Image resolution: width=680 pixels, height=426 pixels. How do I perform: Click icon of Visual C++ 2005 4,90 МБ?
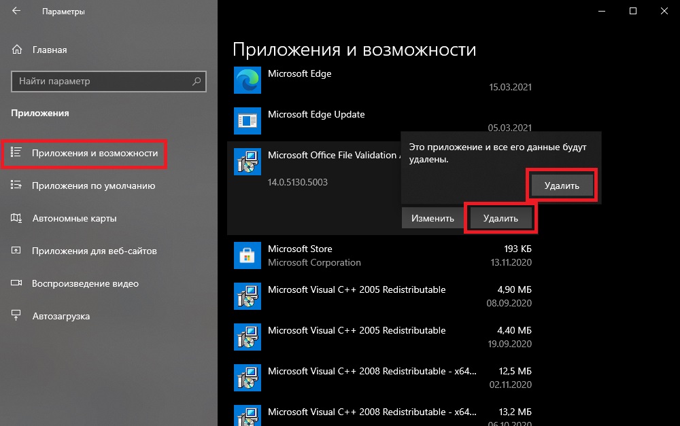point(248,296)
